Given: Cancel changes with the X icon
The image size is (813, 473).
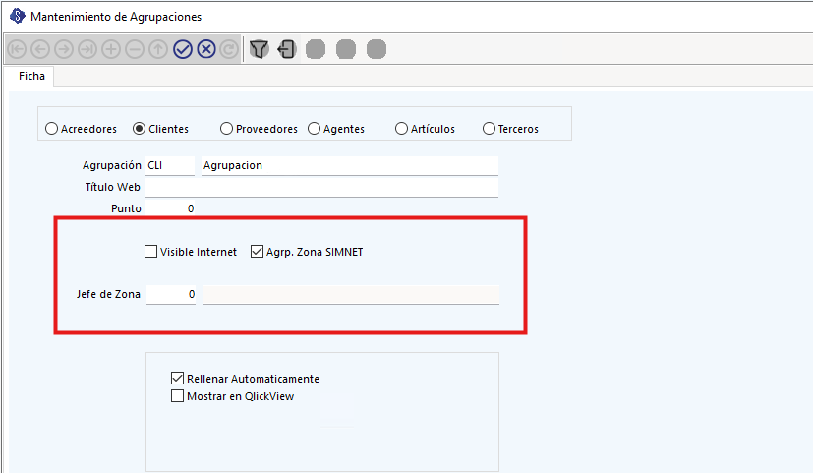Looking at the screenshot, I should 205,49.
